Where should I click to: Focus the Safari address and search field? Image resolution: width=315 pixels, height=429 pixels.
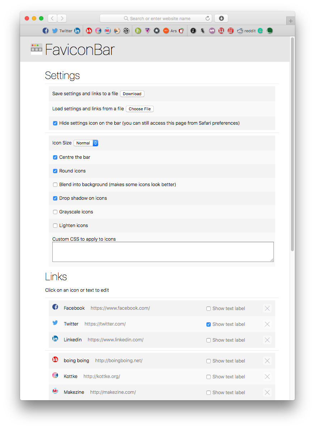pyautogui.click(x=156, y=18)
